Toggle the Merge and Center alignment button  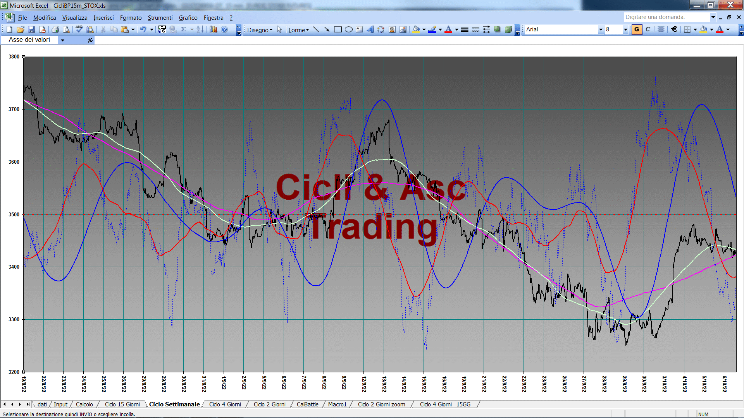pos(661,29)
